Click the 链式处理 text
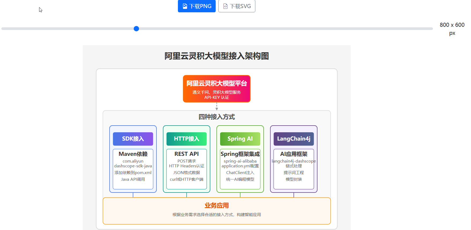The width and height of the screenshot is (471, 230). tap(294, 166)
